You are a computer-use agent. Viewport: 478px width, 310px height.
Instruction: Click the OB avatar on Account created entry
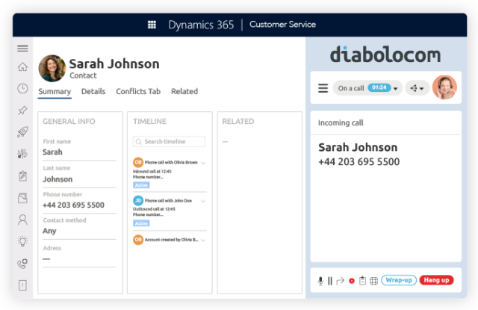click(x=138, y=240)
